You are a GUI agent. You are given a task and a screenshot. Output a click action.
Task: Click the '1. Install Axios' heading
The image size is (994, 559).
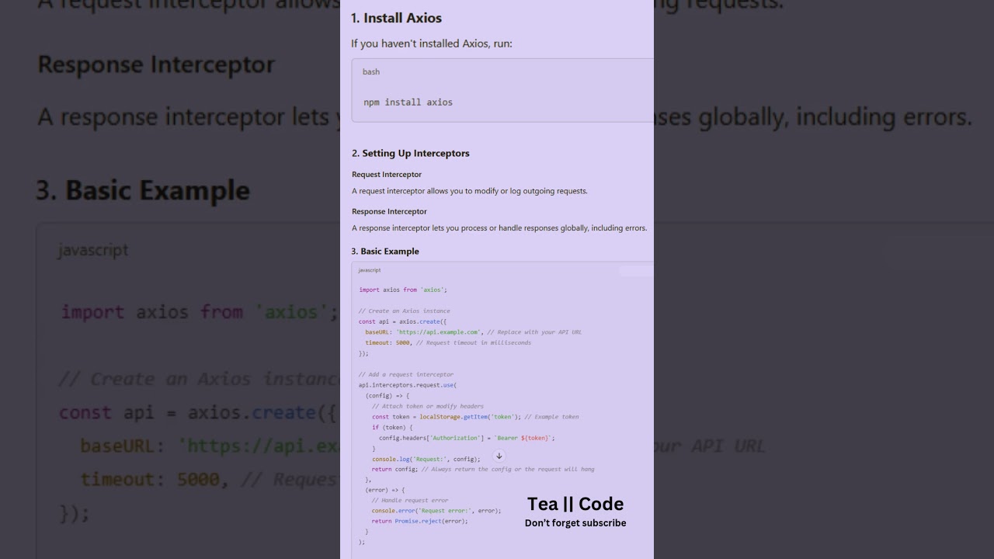click(x=396, y=18)
